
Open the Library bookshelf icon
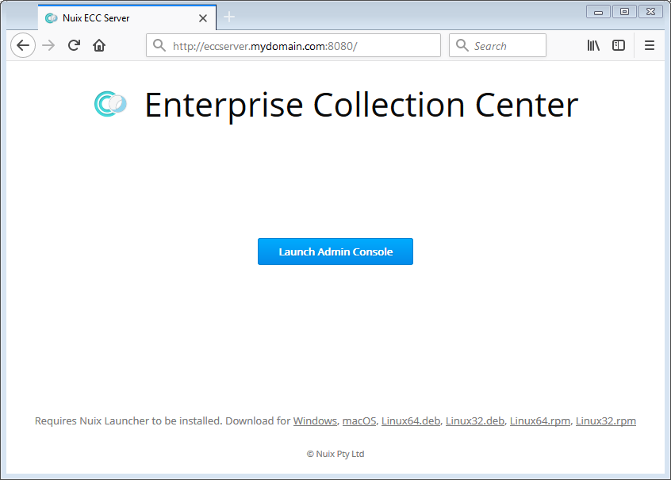point(593,45)
